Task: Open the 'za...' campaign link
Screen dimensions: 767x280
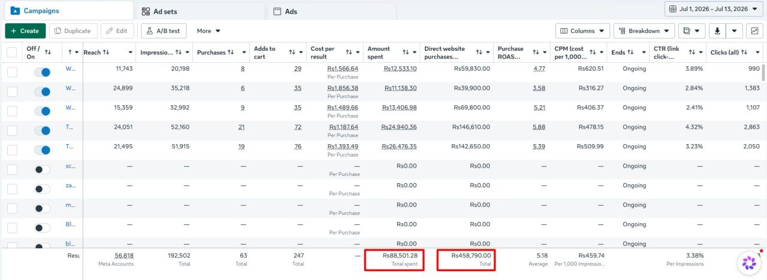Action: [70, 185]
